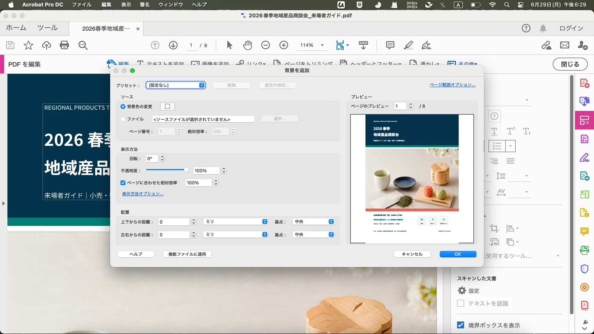Open Create PDF tool in right rail
The height and width of the screenshot is (334, 594).
(x=584, y=83)
